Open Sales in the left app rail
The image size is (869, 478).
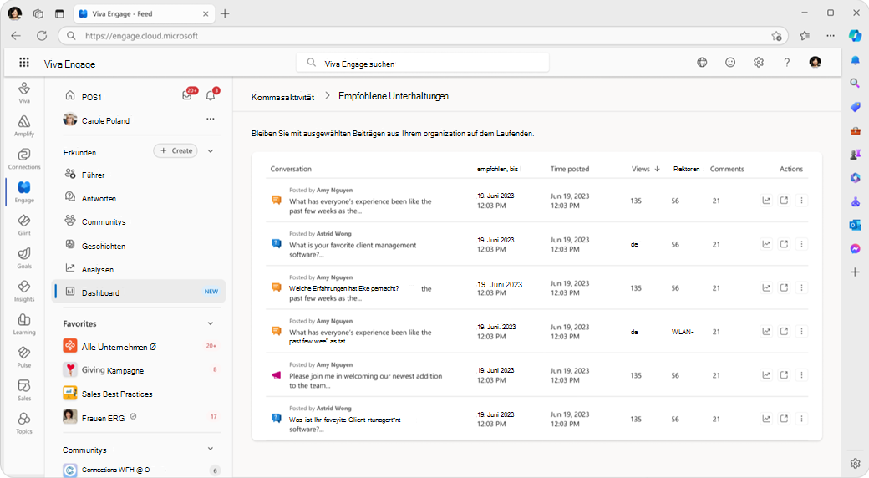tap(24, 390)
